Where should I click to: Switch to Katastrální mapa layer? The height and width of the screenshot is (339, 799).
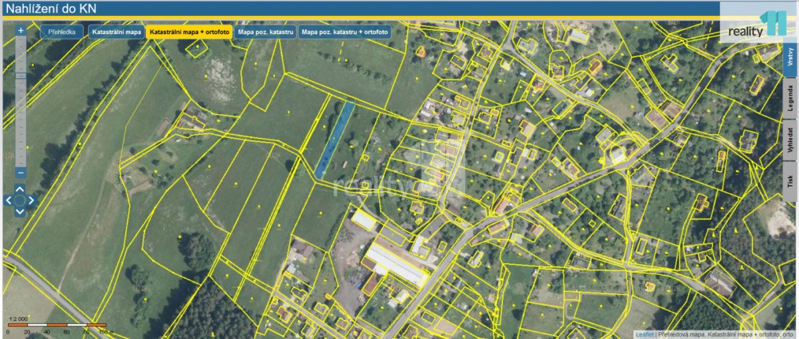(x=117, y=32)
